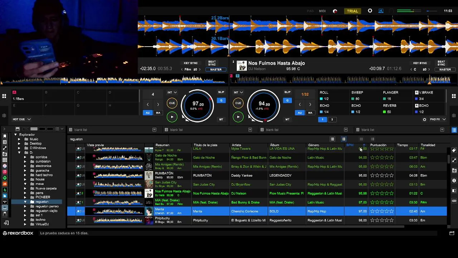
Task: Trigger the REVERB 50 pad effect
Action: [396, 109]
